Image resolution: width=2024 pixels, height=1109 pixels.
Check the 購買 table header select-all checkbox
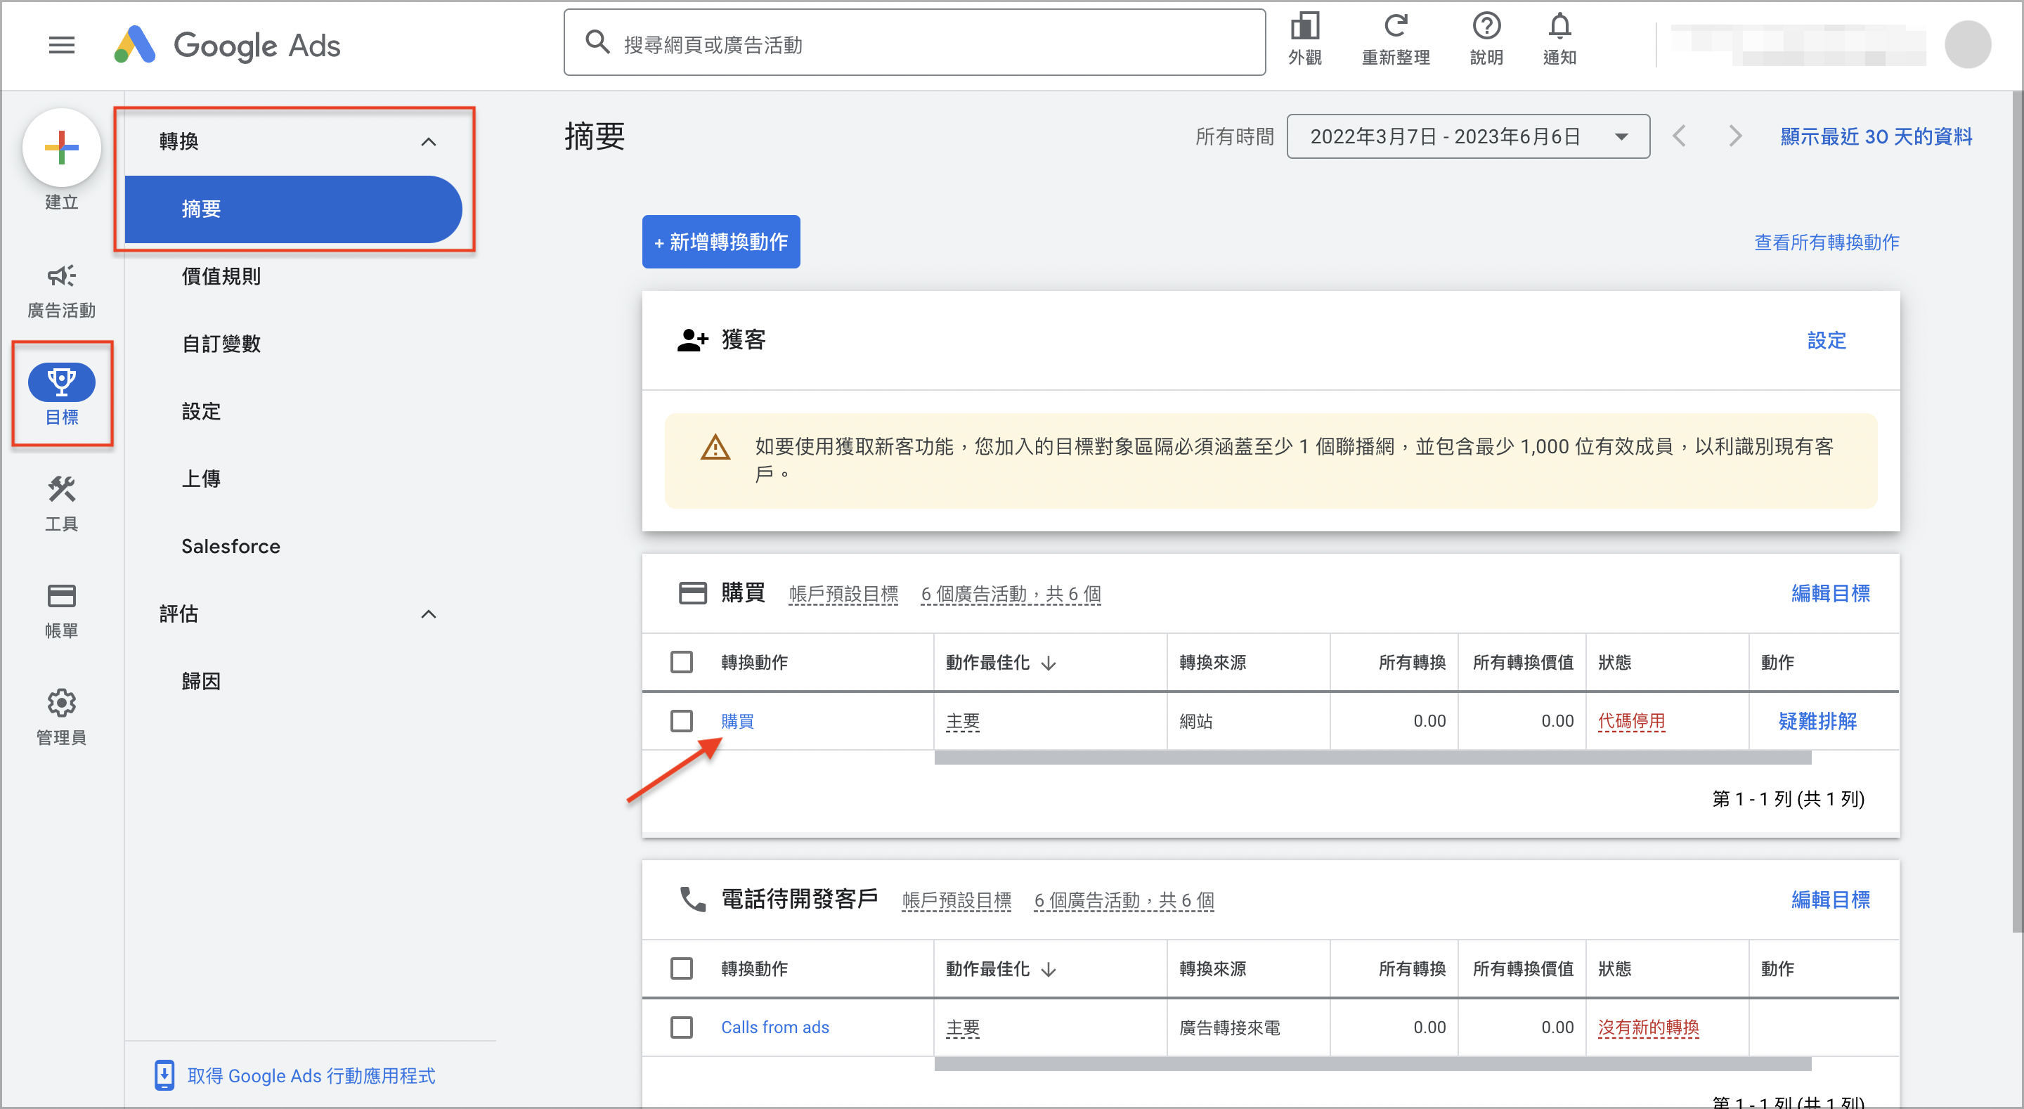(681, 662)
